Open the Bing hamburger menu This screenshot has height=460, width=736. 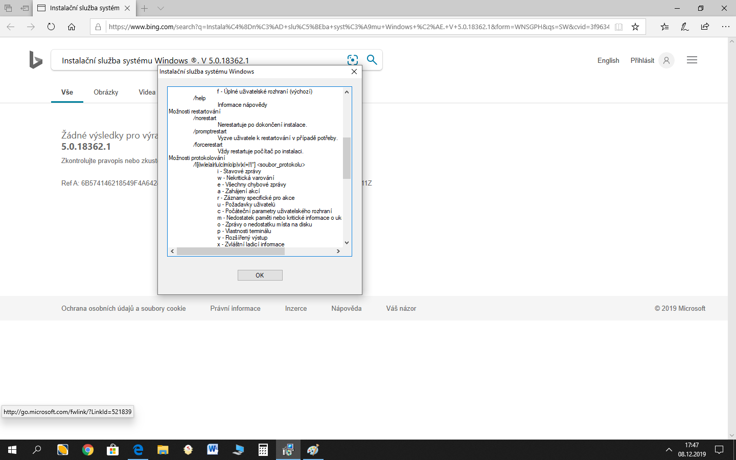(692, 60)
